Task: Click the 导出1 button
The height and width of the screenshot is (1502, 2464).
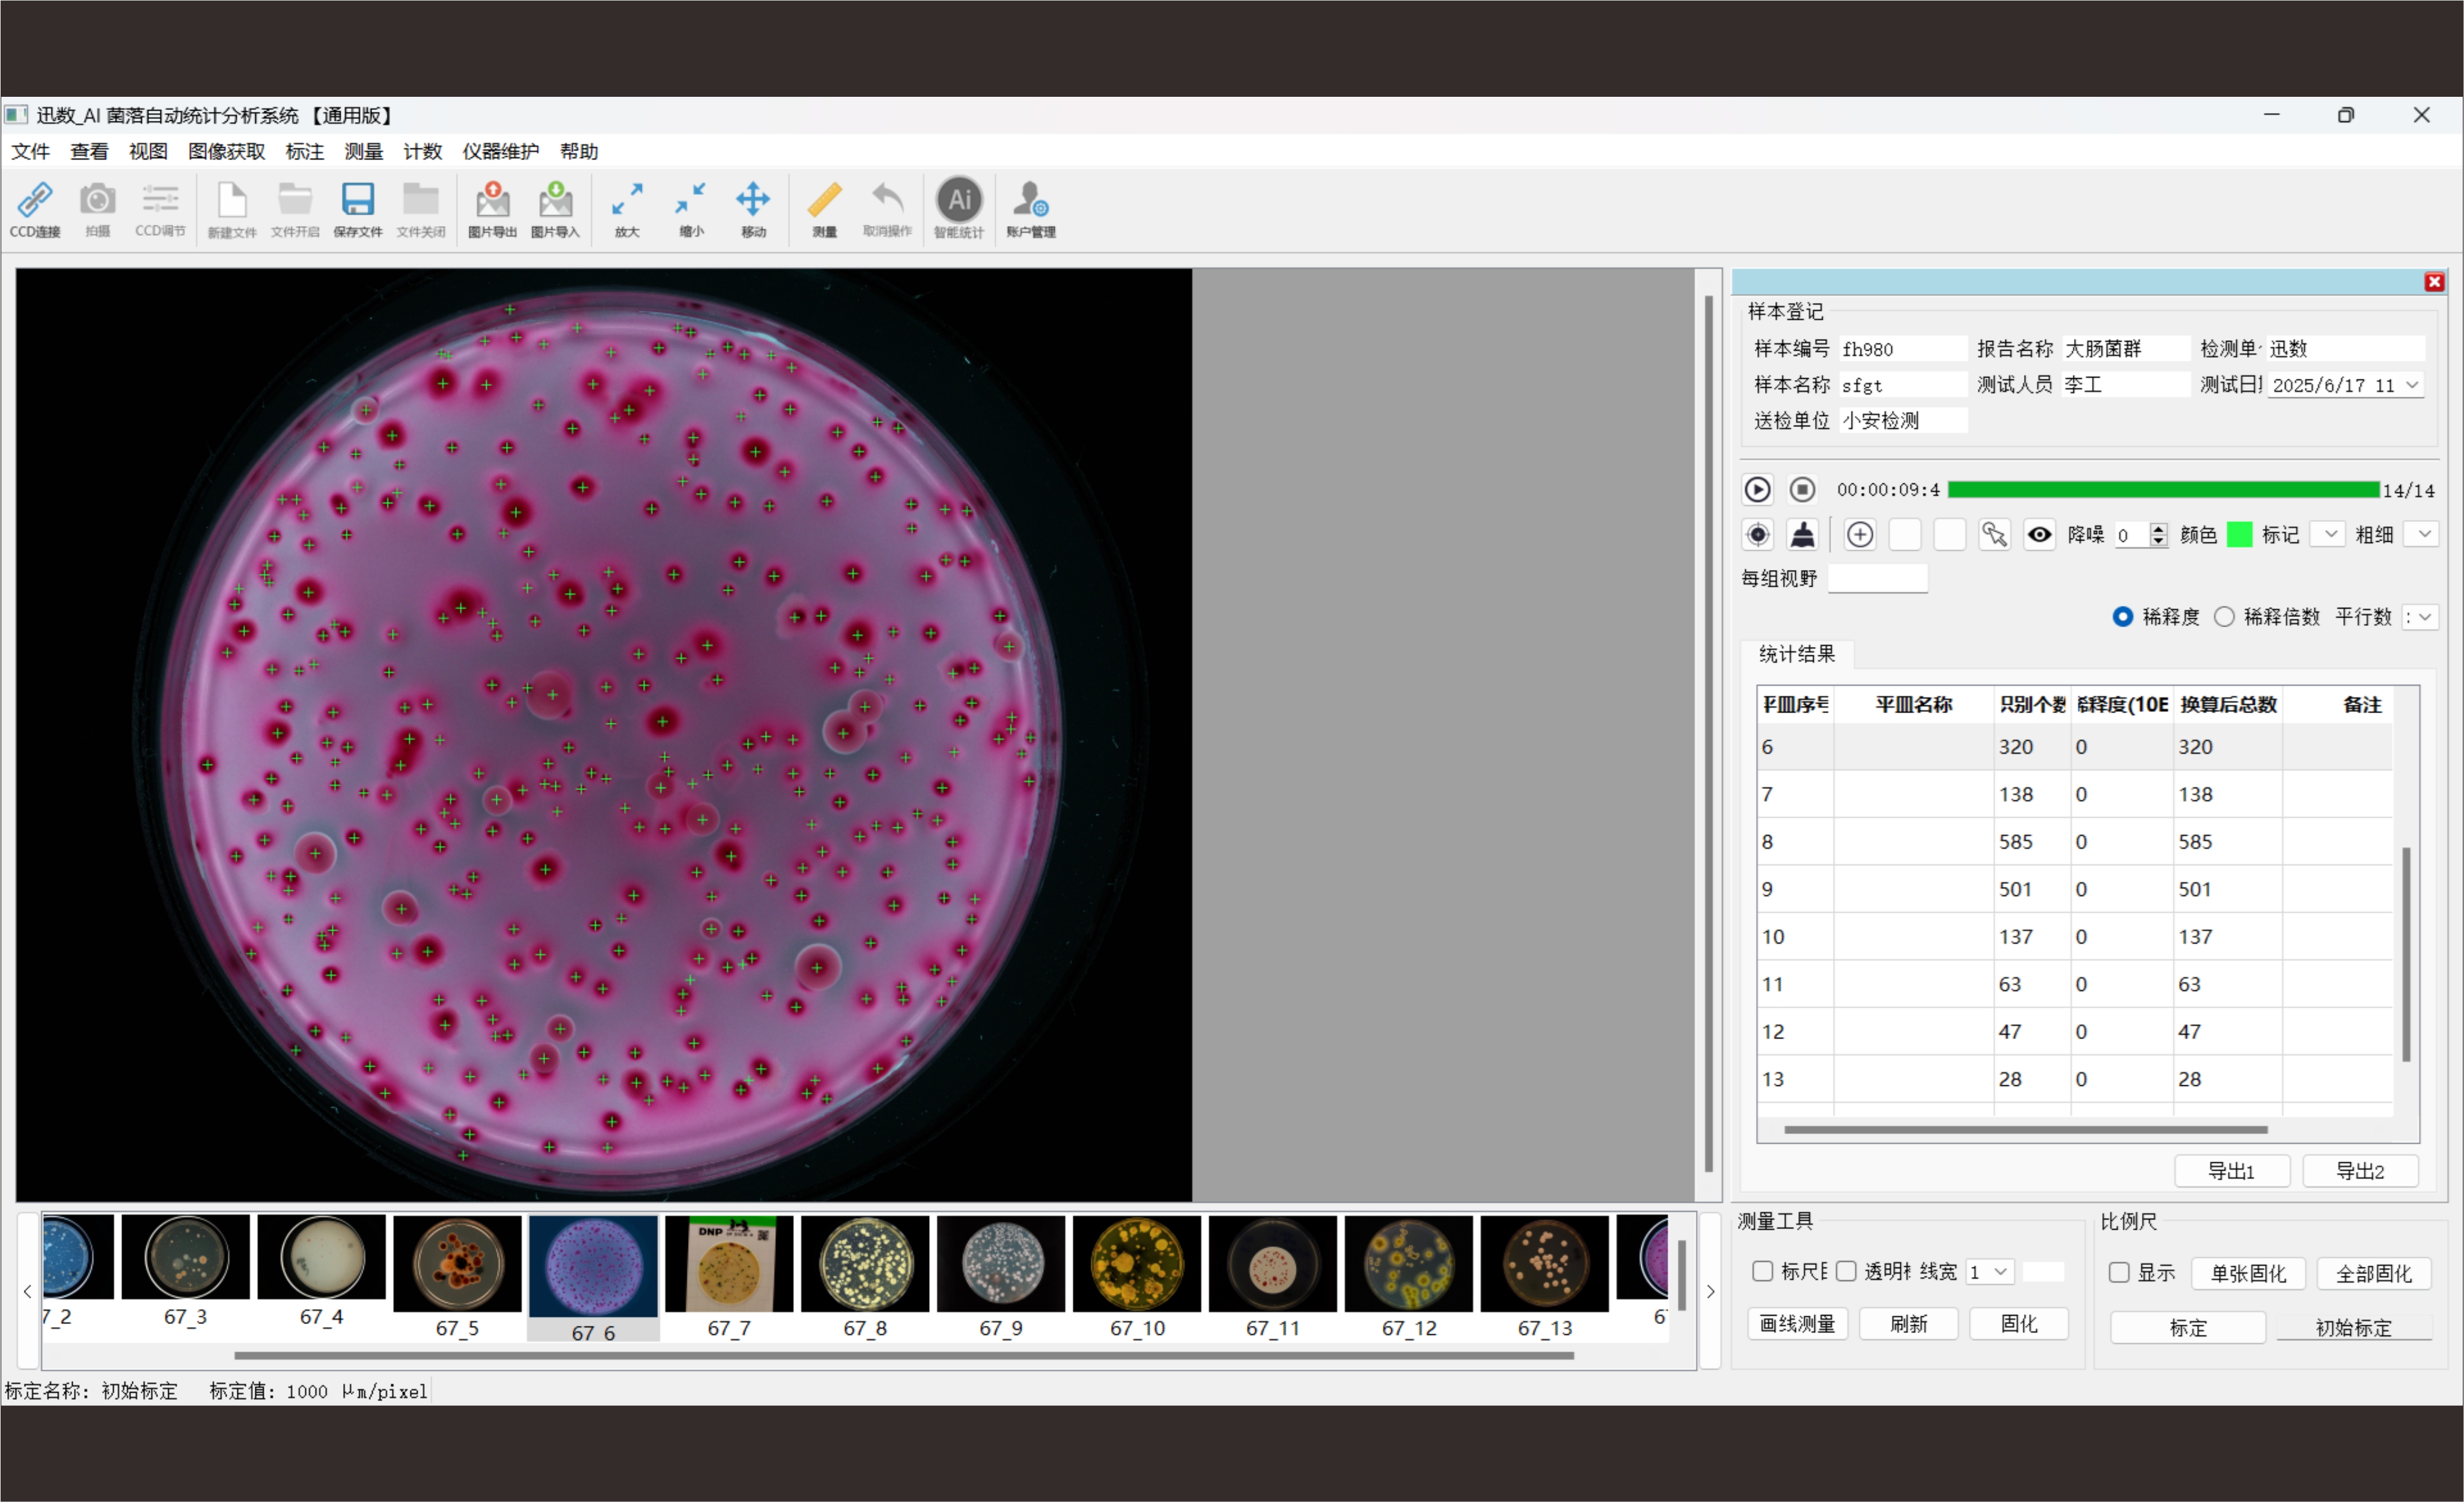Action: tap(2232, 1171)
